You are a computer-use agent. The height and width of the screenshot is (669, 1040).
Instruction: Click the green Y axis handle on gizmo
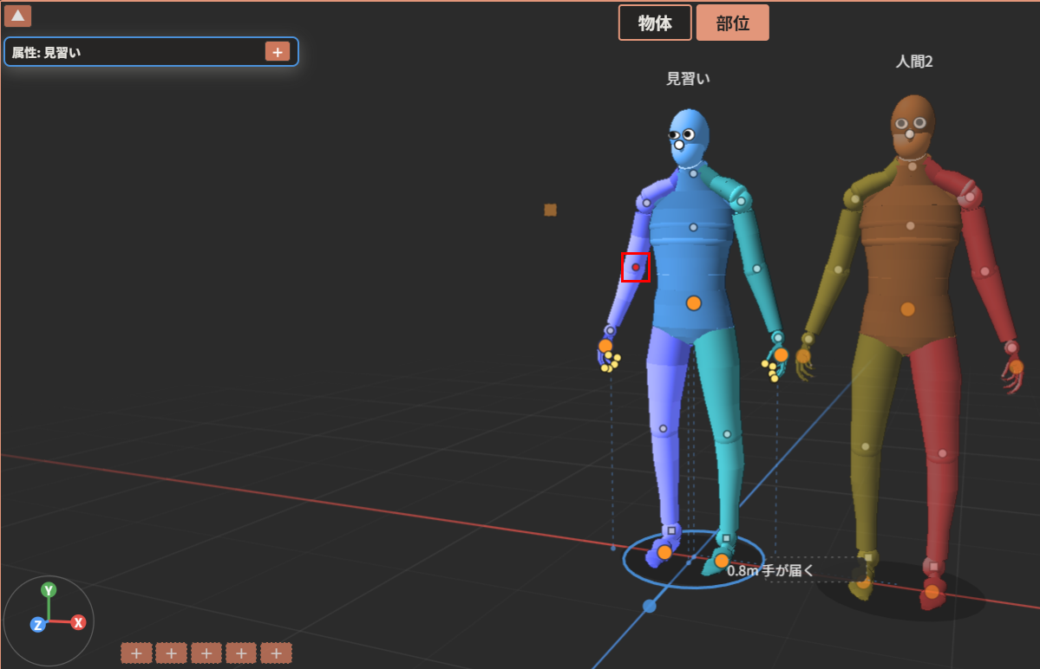(x=49, y=590)
